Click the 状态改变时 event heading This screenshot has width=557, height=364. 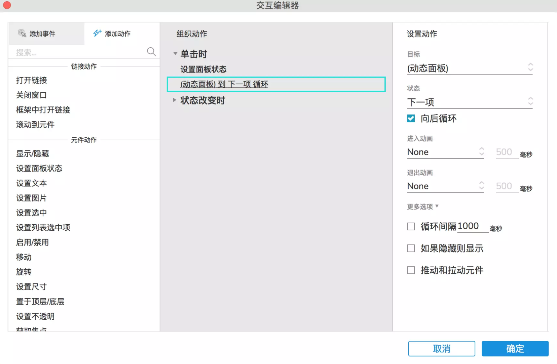pyautogui.click(x=203, y=100)
